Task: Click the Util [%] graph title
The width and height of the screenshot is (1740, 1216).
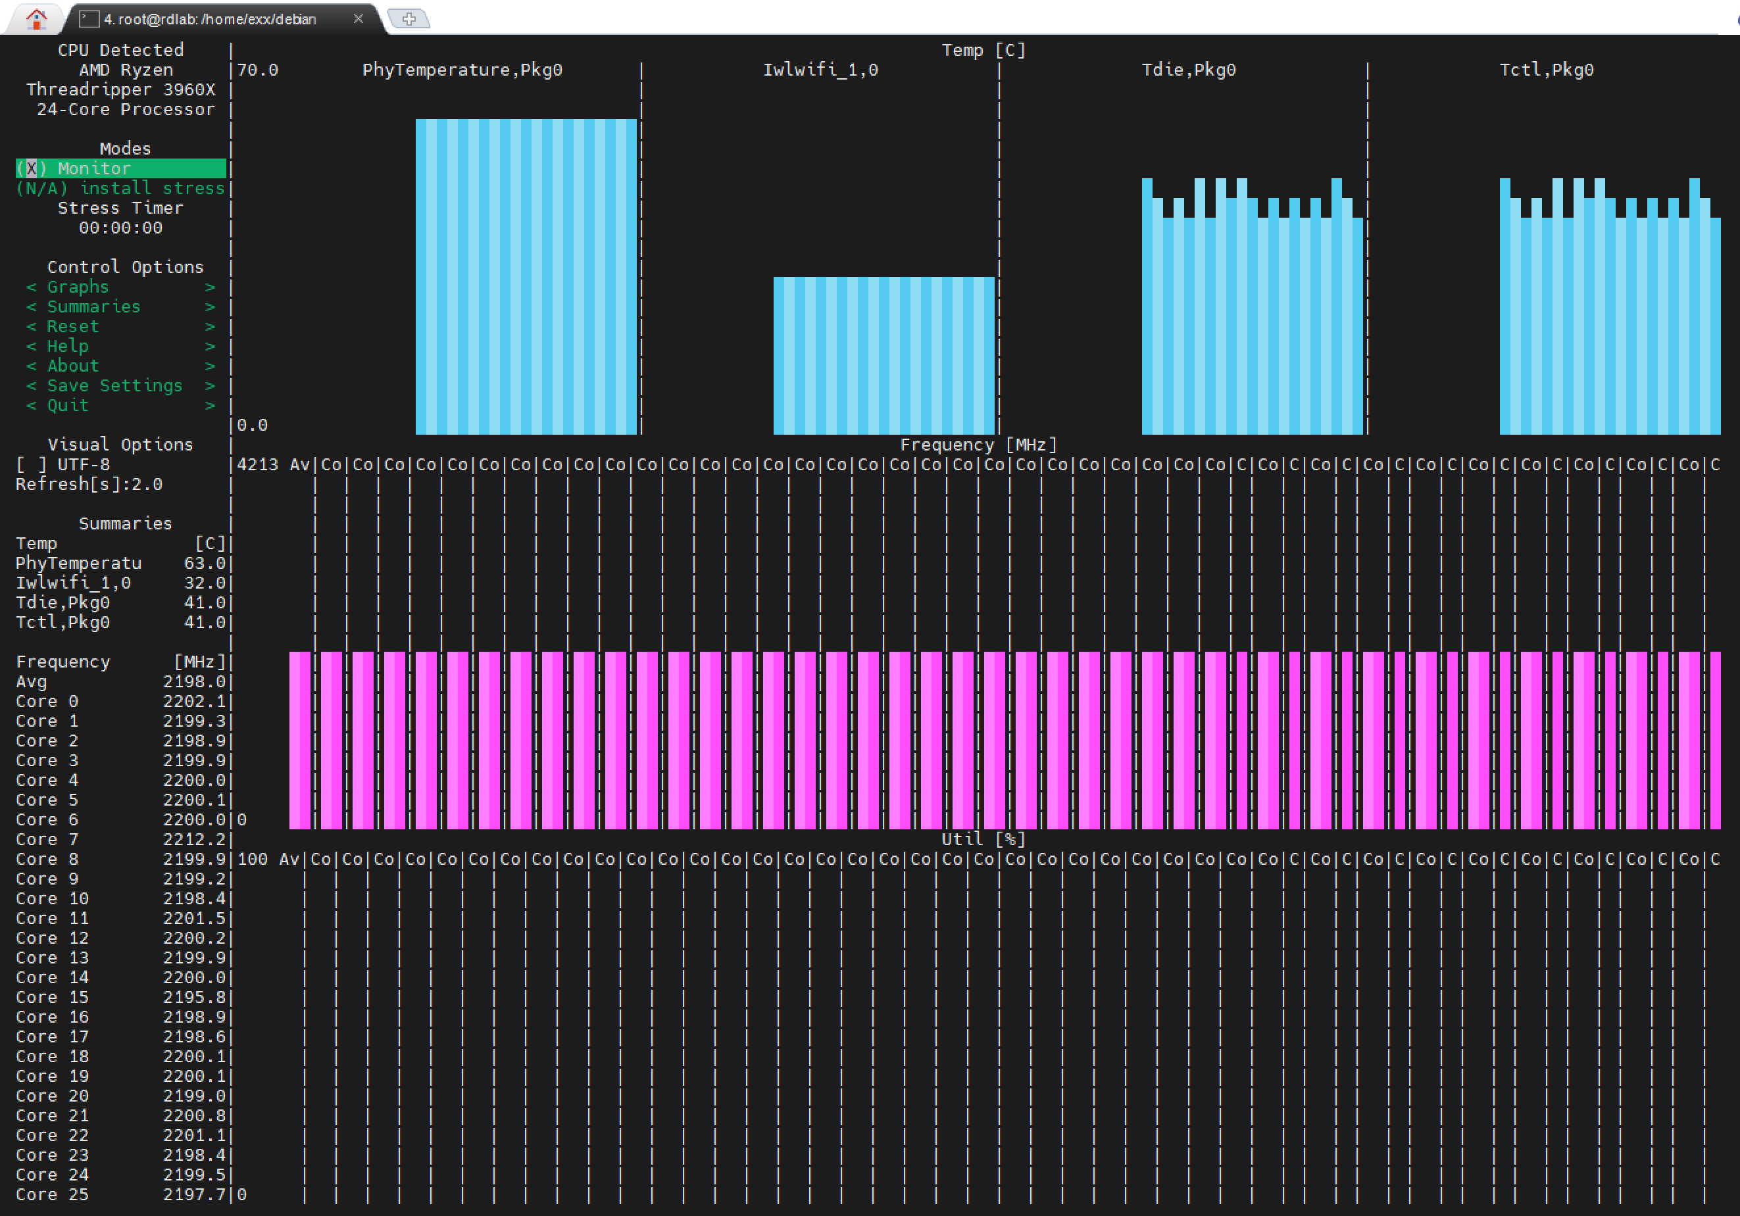Action: pyautogui.click(x=983, y=839)
